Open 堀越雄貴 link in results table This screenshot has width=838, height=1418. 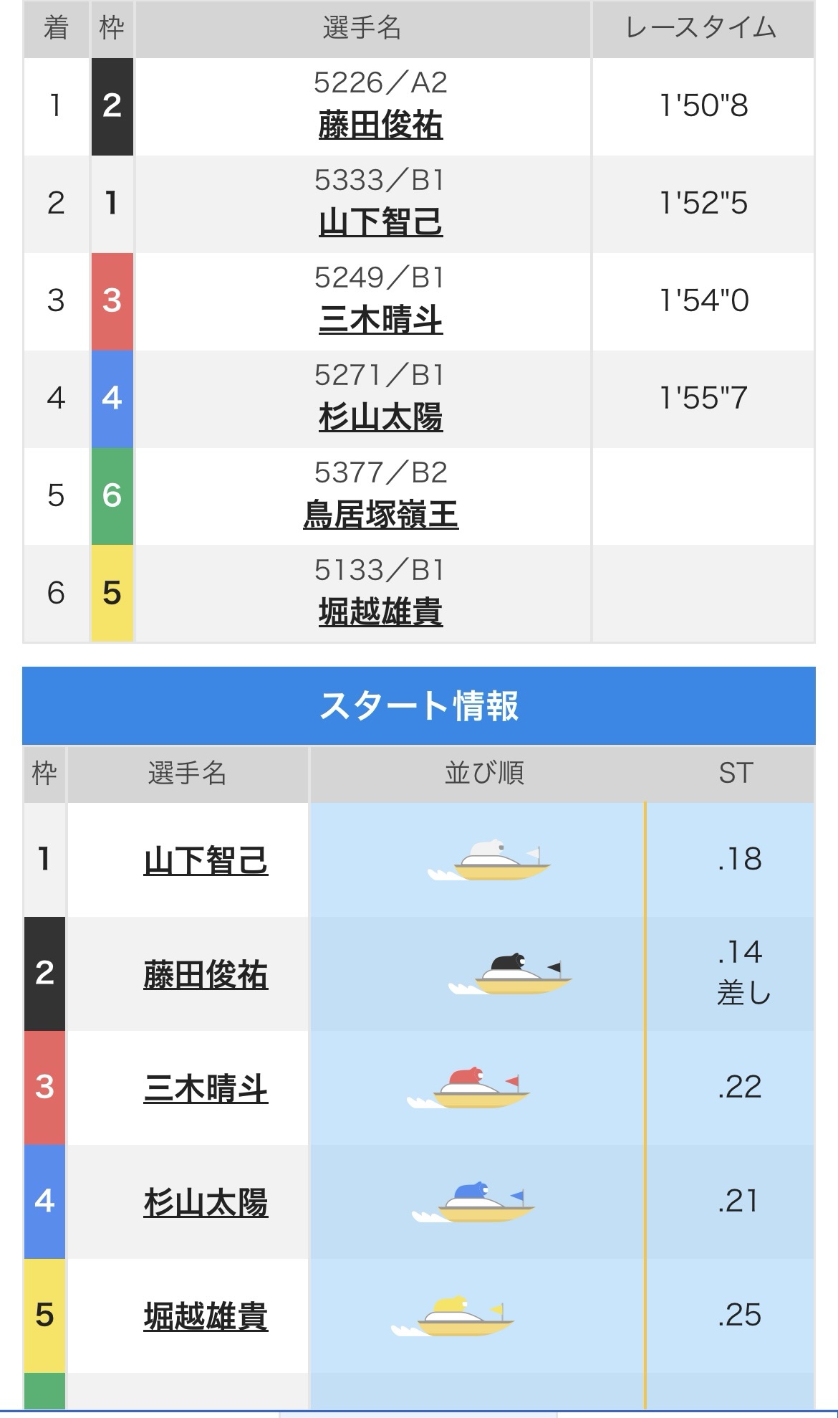(380, 613)
